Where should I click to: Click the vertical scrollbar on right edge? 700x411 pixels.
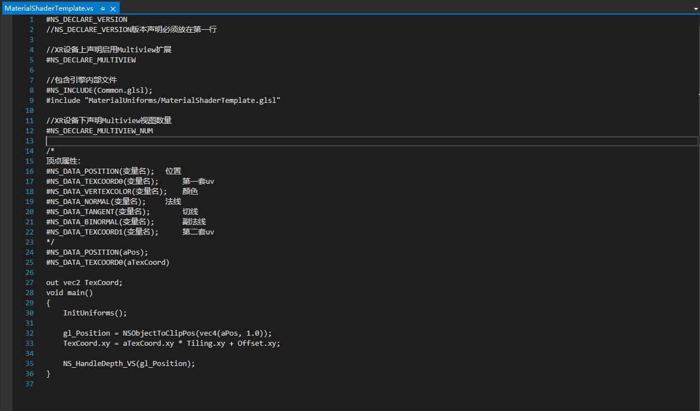pyautogui.click(x=697, y=169)
